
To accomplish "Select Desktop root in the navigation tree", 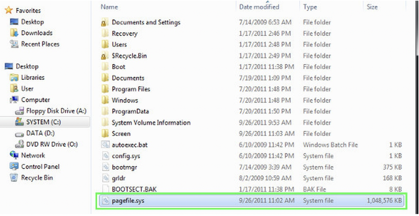I will pyautogui.click(x=27, y=66).
